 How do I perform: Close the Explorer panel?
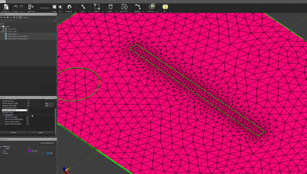[55, 14]
